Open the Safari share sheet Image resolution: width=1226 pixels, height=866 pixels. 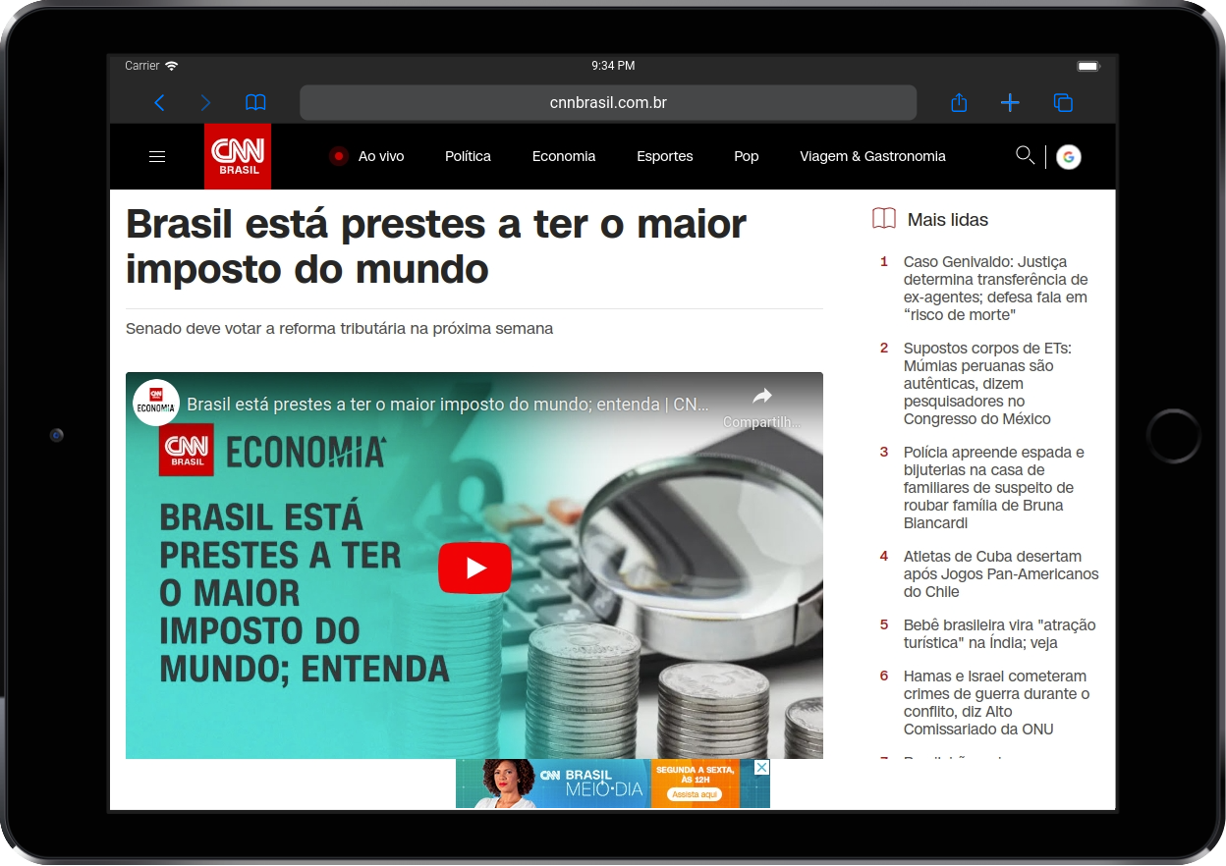pos(959,102)
